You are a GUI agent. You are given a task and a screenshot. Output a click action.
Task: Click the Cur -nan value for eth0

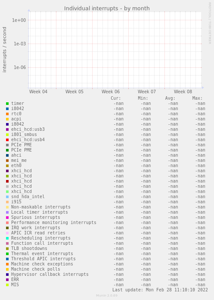point(118,166)
